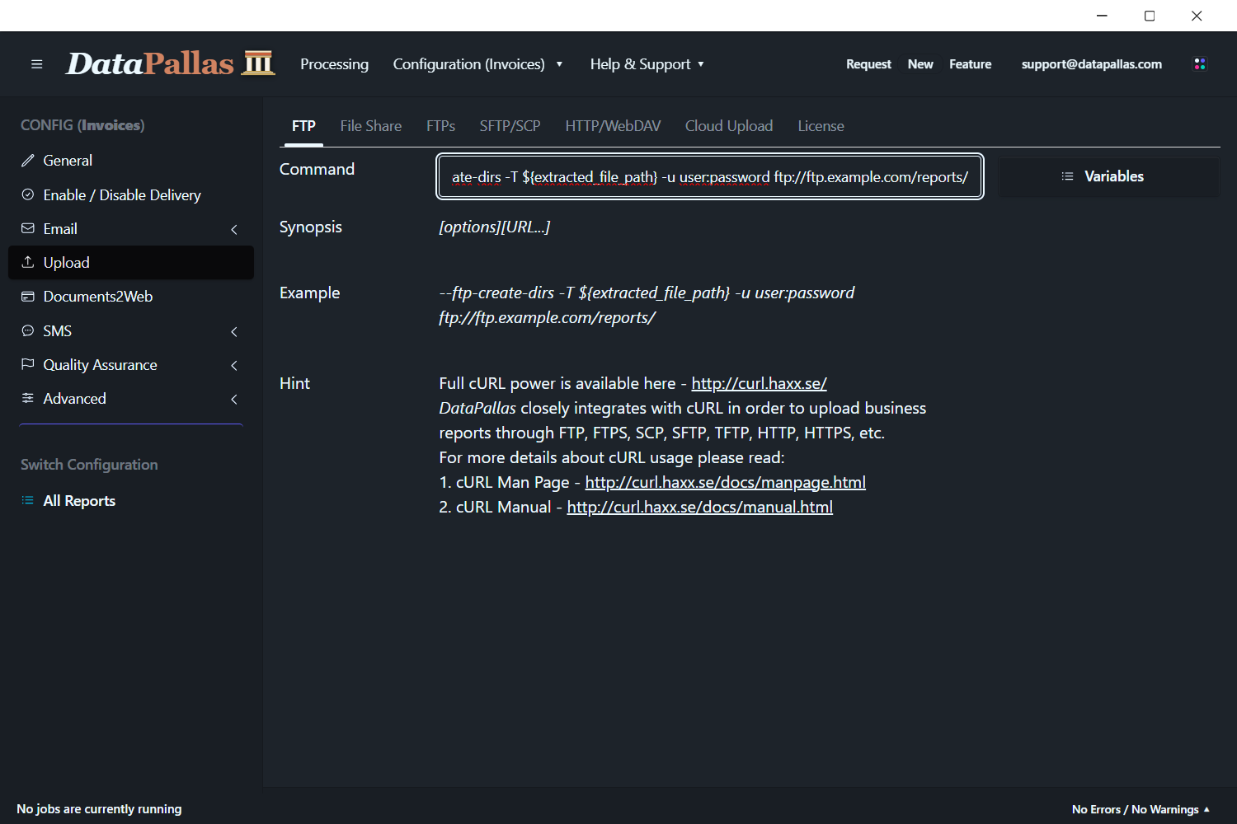Screen dimensions: 1237x824
Task: Click the list icon on Variables button
Action: click(x=1067, y=176)
